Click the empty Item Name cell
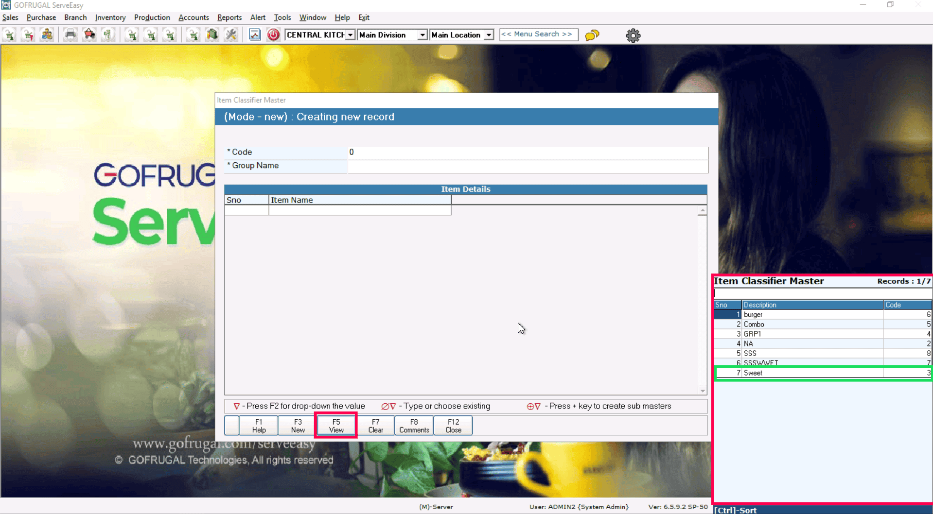The width and height of the screenshot is (933, 514). coord(360,210)
